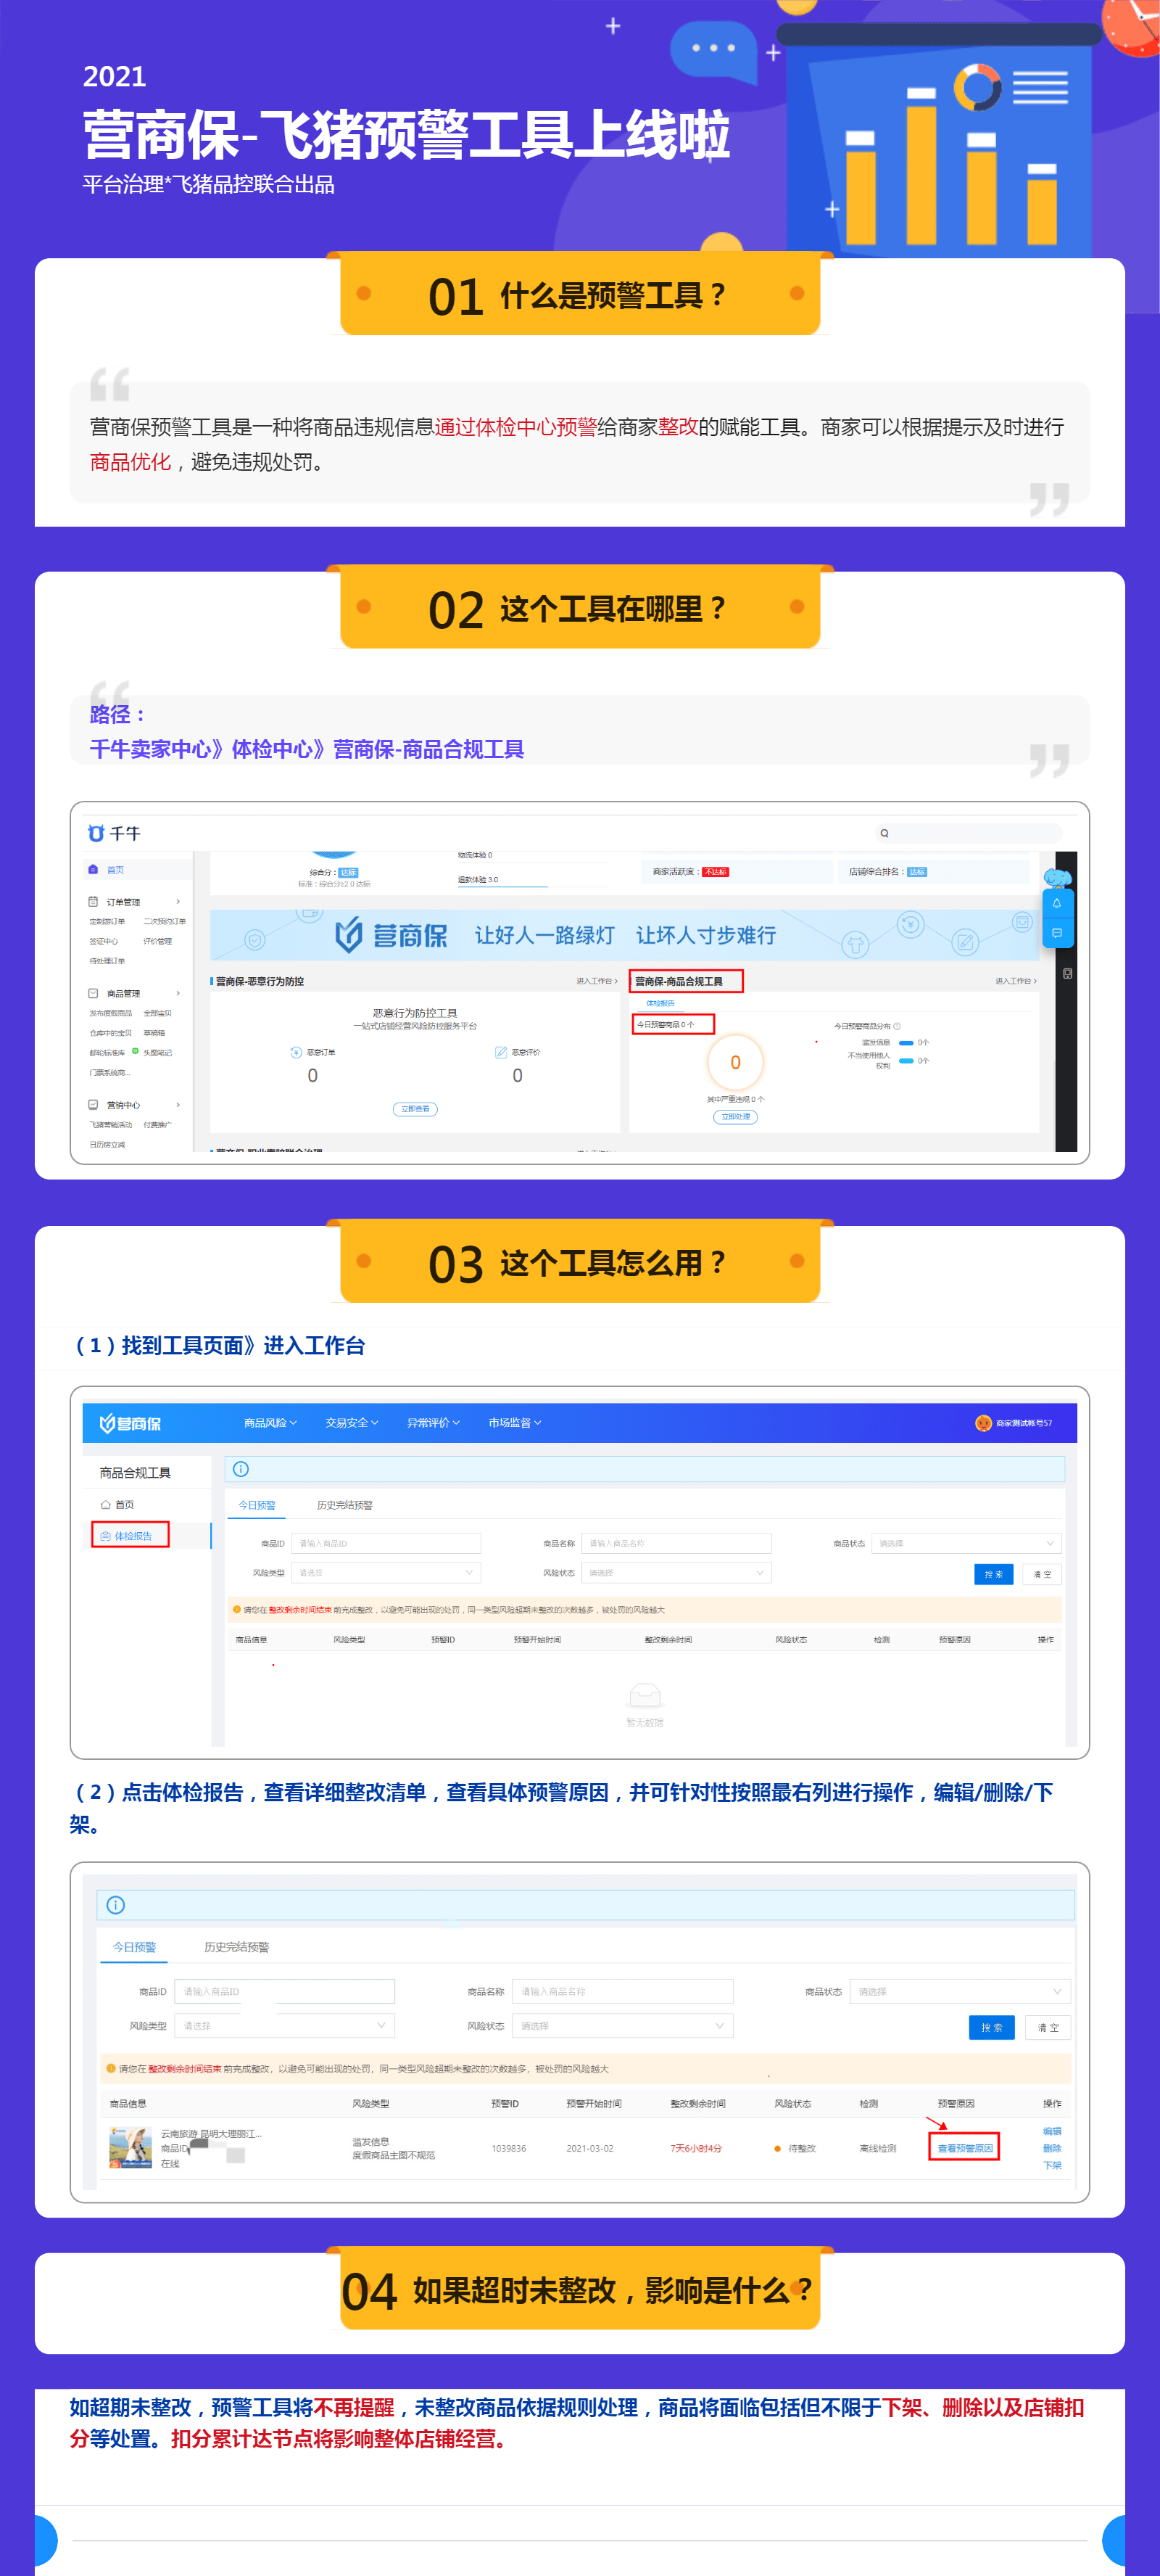Viewport: 1160px width, 2576px height.
Task: Open the 交易安全 dropdown menu
Action: click(x=352, y=1423)
